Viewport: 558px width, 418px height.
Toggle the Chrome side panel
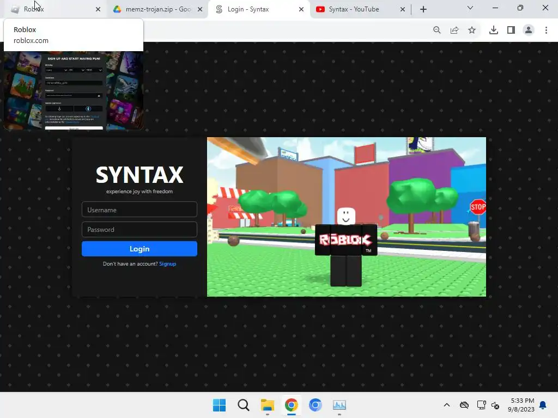511,30
